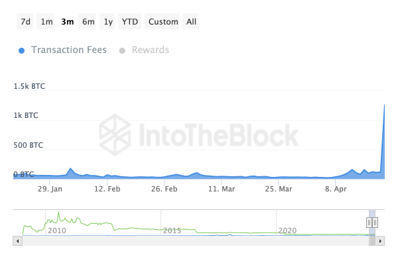
Task: Click the active 3m range button
Action: 67,21
